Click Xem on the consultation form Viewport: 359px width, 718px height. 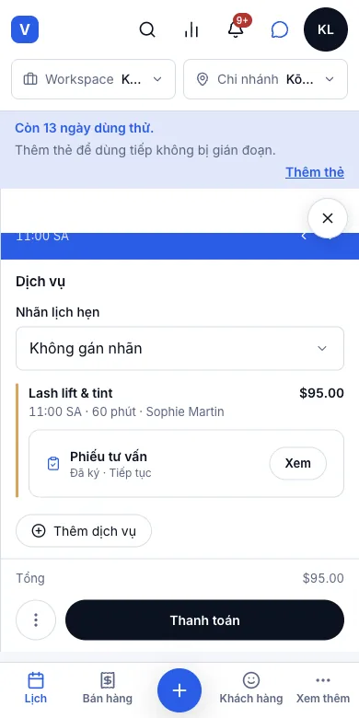pyautogui.click(x=297, y=463)
